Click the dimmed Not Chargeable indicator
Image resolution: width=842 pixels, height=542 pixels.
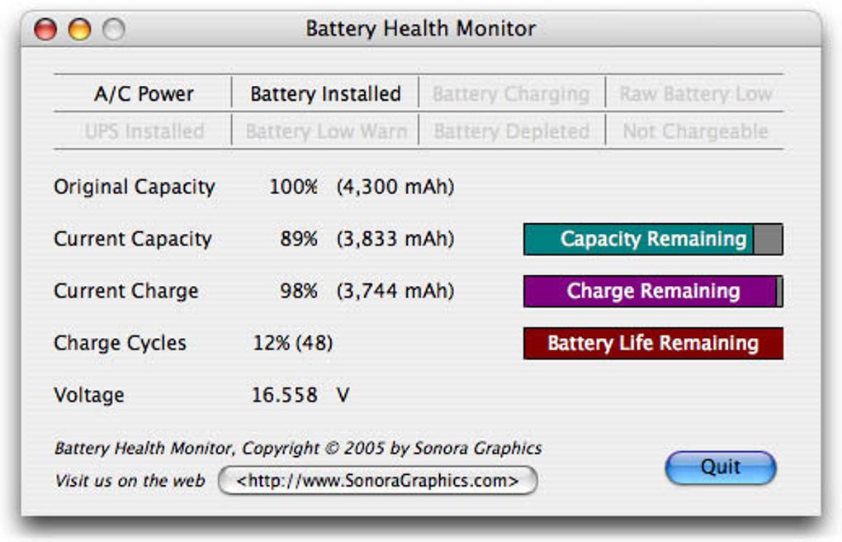695,131
